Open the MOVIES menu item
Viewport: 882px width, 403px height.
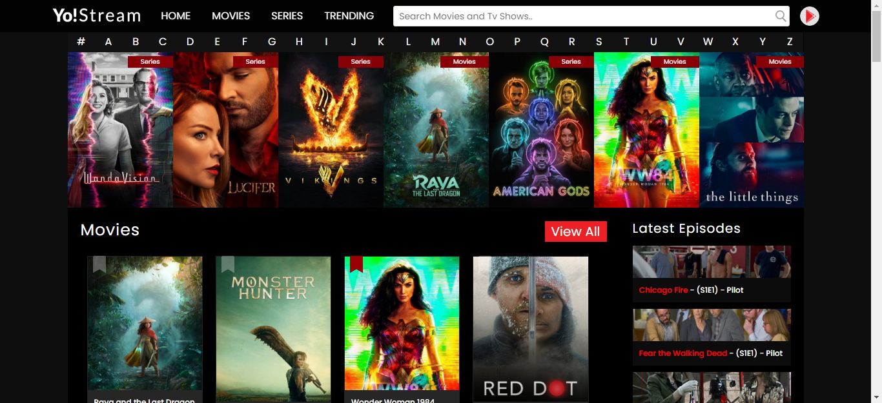(231, 15)
